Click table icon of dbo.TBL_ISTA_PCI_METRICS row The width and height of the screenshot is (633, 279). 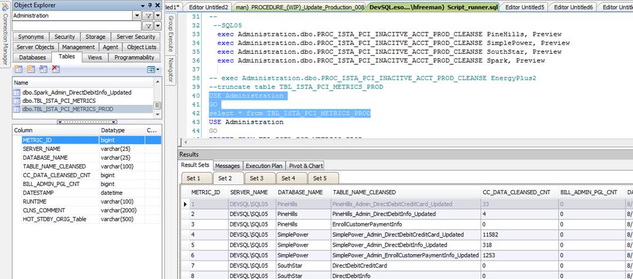18,101
